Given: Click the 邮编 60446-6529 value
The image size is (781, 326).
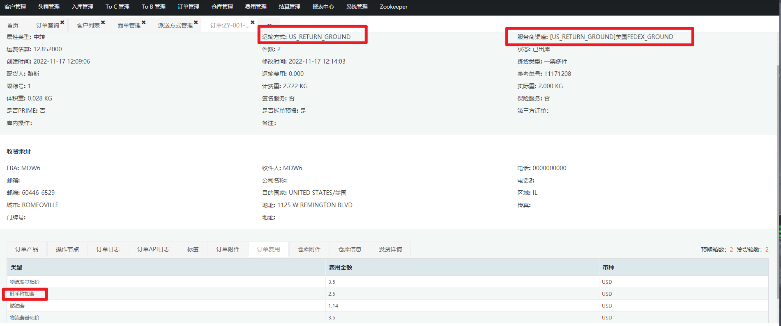Looking at the screenshot, I should coord(38,193).
